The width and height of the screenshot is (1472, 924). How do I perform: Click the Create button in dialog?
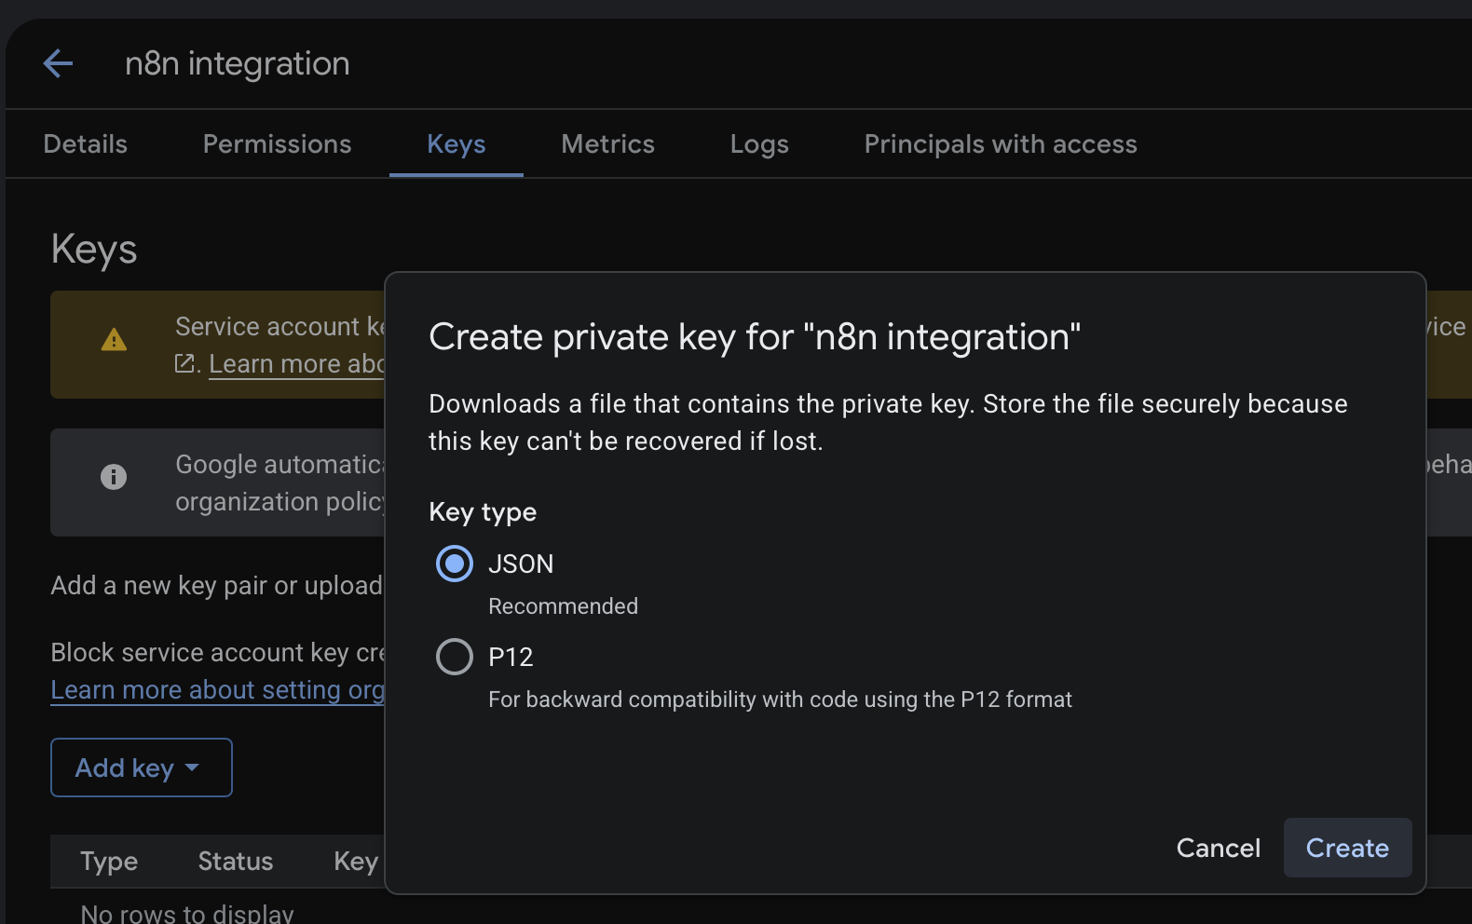(1348, 848)
